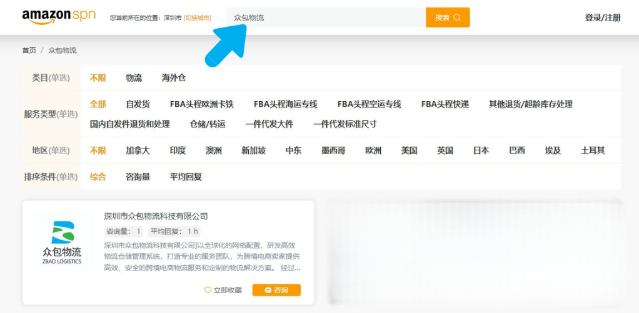Select the 海外仓 category filter
Viewport: 639px width, 313px height.
174,78
